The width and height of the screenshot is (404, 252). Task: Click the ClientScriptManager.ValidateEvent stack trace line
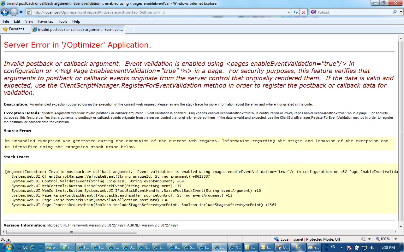(x=111, y=176)
